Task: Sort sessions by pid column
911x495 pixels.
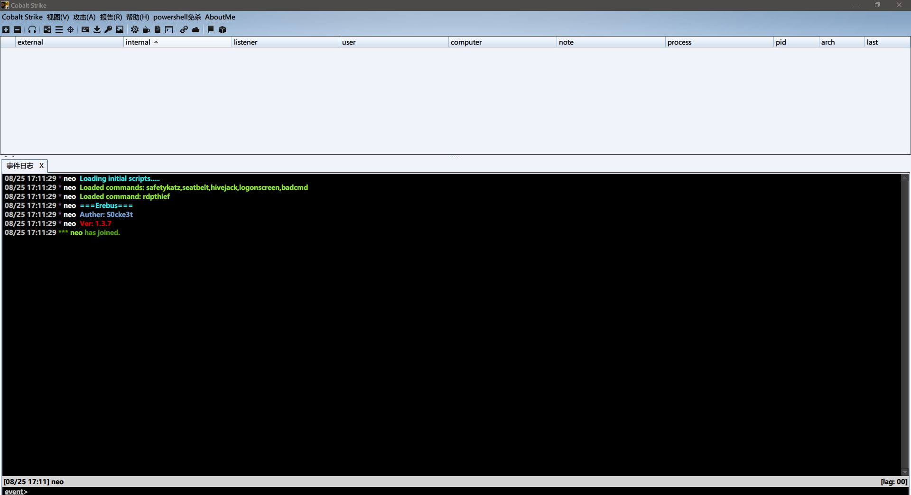Action: pyautogui.click(x=796, y=42)
